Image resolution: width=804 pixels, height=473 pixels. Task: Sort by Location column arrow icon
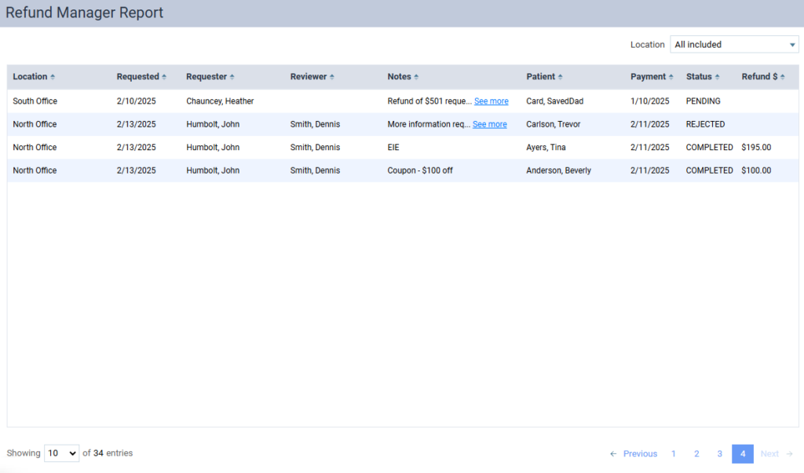click(53, 77)
